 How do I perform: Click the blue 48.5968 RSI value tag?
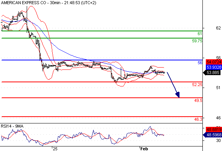point(213,135)
